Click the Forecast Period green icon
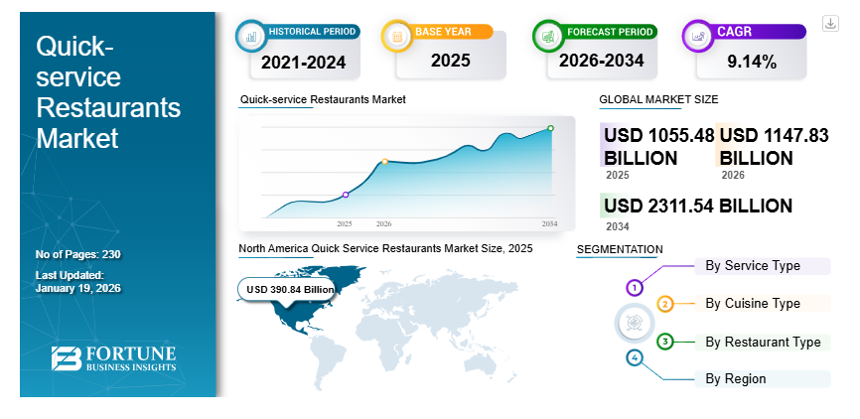860x419 pixels. coord(548,37)
